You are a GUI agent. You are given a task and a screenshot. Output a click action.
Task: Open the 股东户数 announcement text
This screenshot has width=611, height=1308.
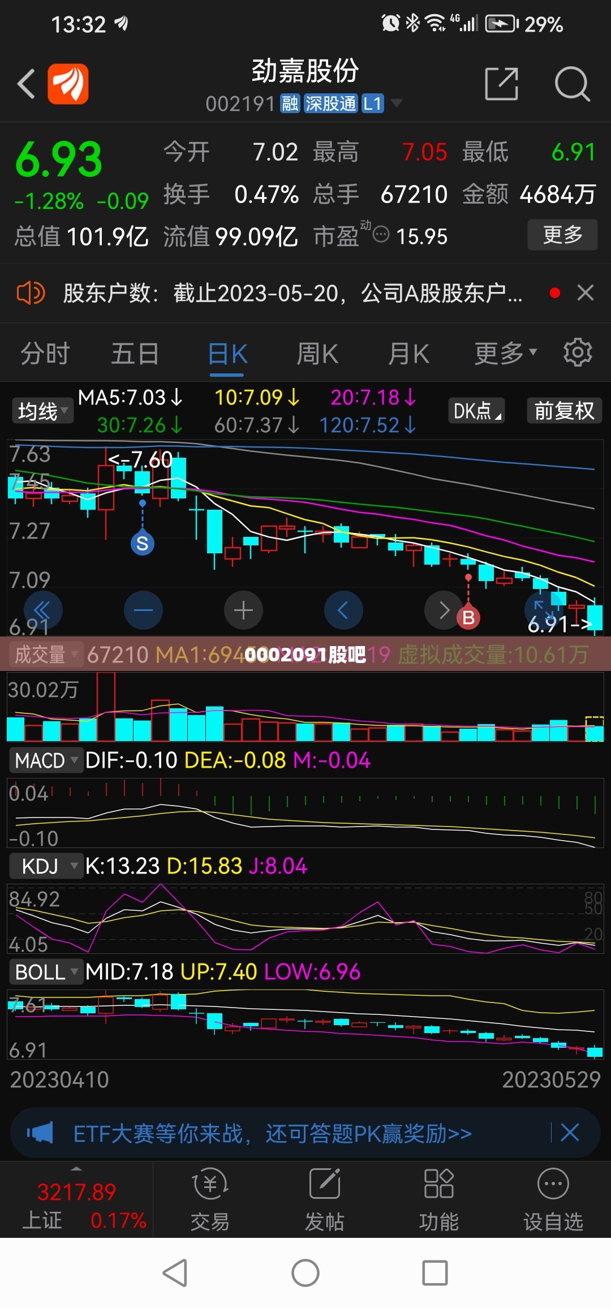coord(292,293)
